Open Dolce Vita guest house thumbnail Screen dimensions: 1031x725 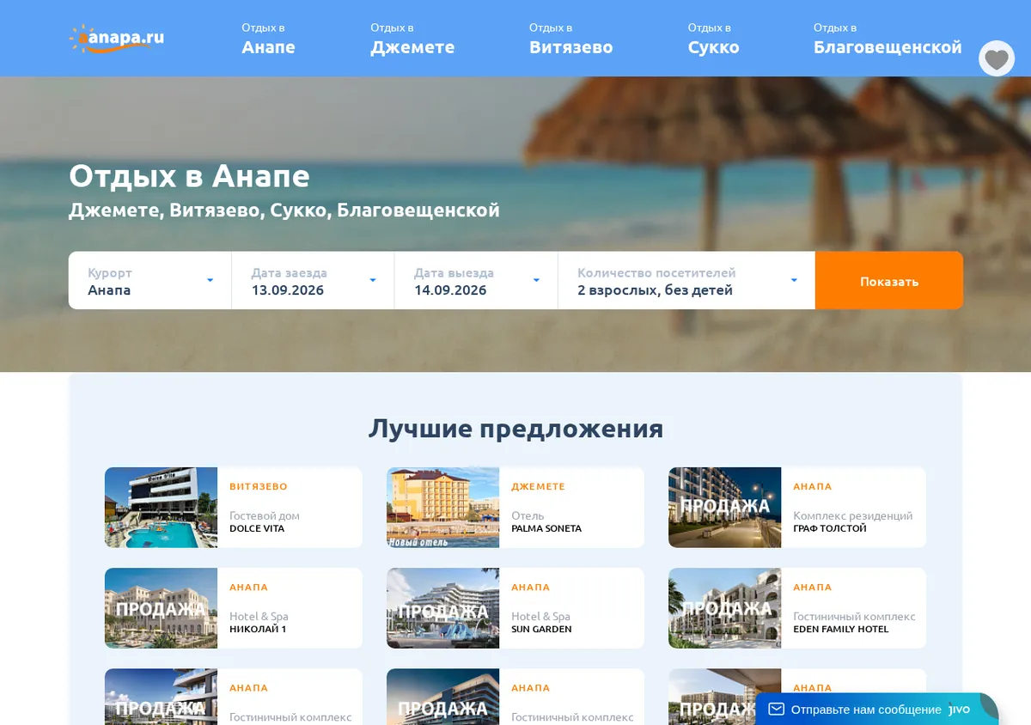click(161, 508)
